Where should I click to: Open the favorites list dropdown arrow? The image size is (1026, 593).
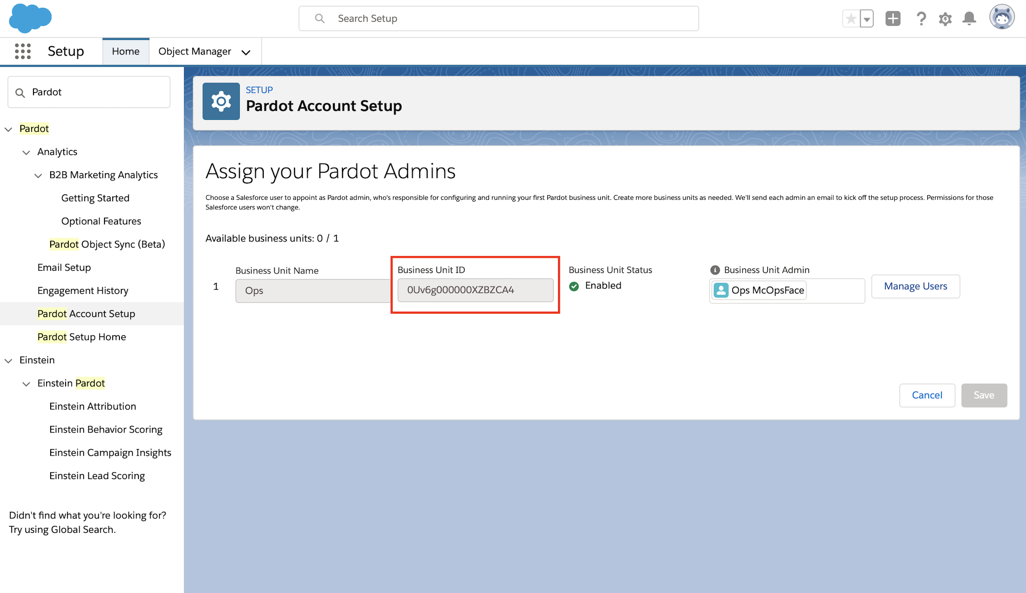coord(867,19)
